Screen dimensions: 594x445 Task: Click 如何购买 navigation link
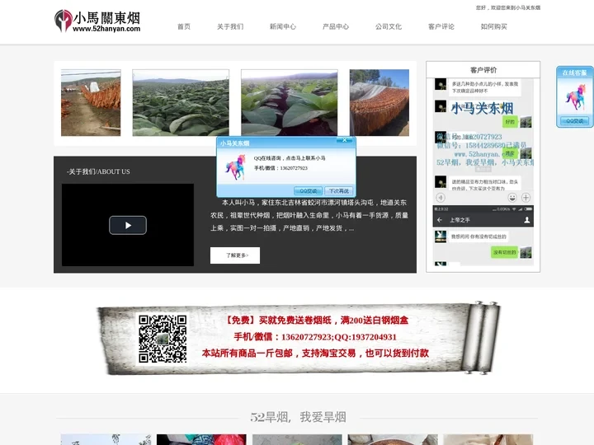494,26
